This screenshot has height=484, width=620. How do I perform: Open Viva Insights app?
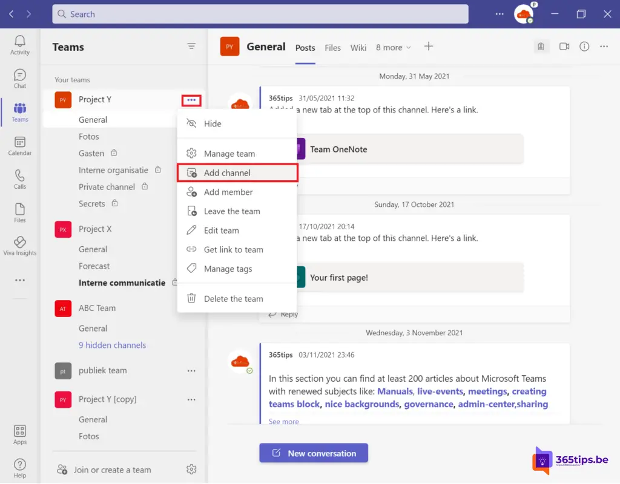(20, 247)
